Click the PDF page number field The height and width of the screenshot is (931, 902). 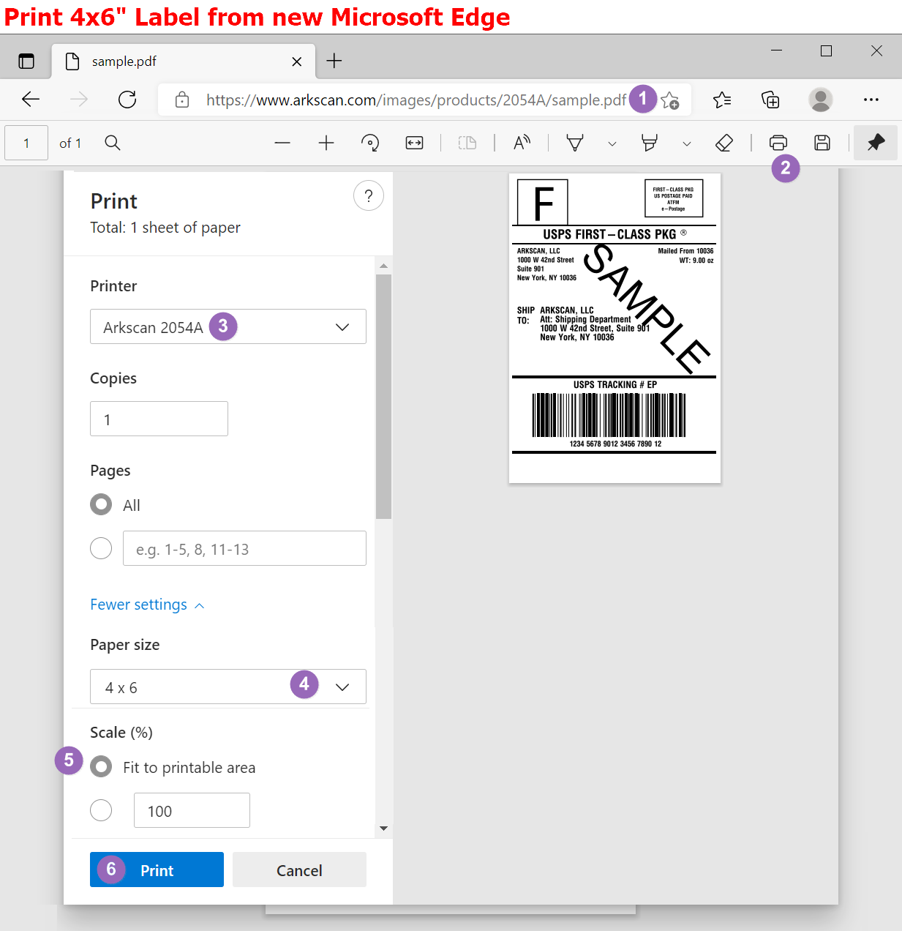[x=26, y=143]
